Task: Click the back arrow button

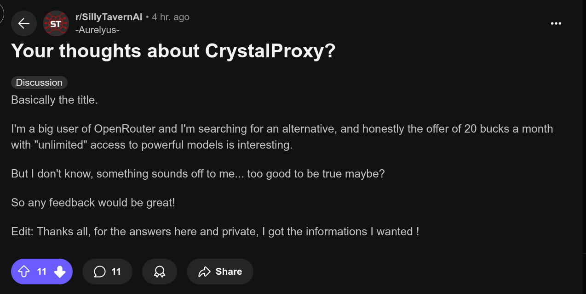Action: [x=24, y=23]
